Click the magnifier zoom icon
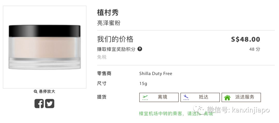This screenshot has height=123, width=279. [x=36, y=91]
